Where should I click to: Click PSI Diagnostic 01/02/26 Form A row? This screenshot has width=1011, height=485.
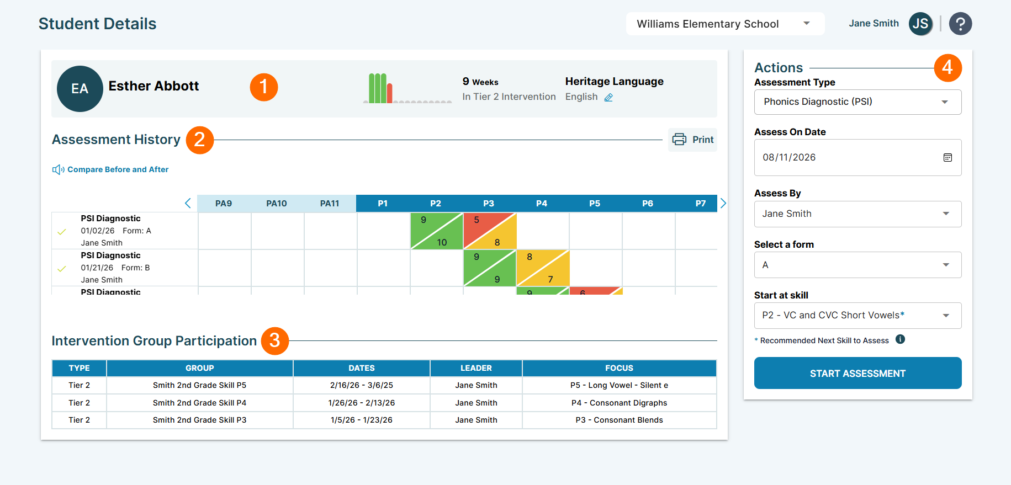coord(125,231)
